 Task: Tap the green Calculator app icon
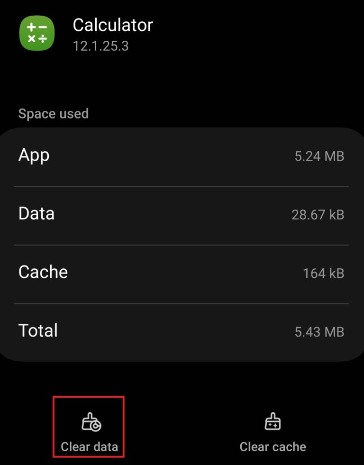pos(36,33)
